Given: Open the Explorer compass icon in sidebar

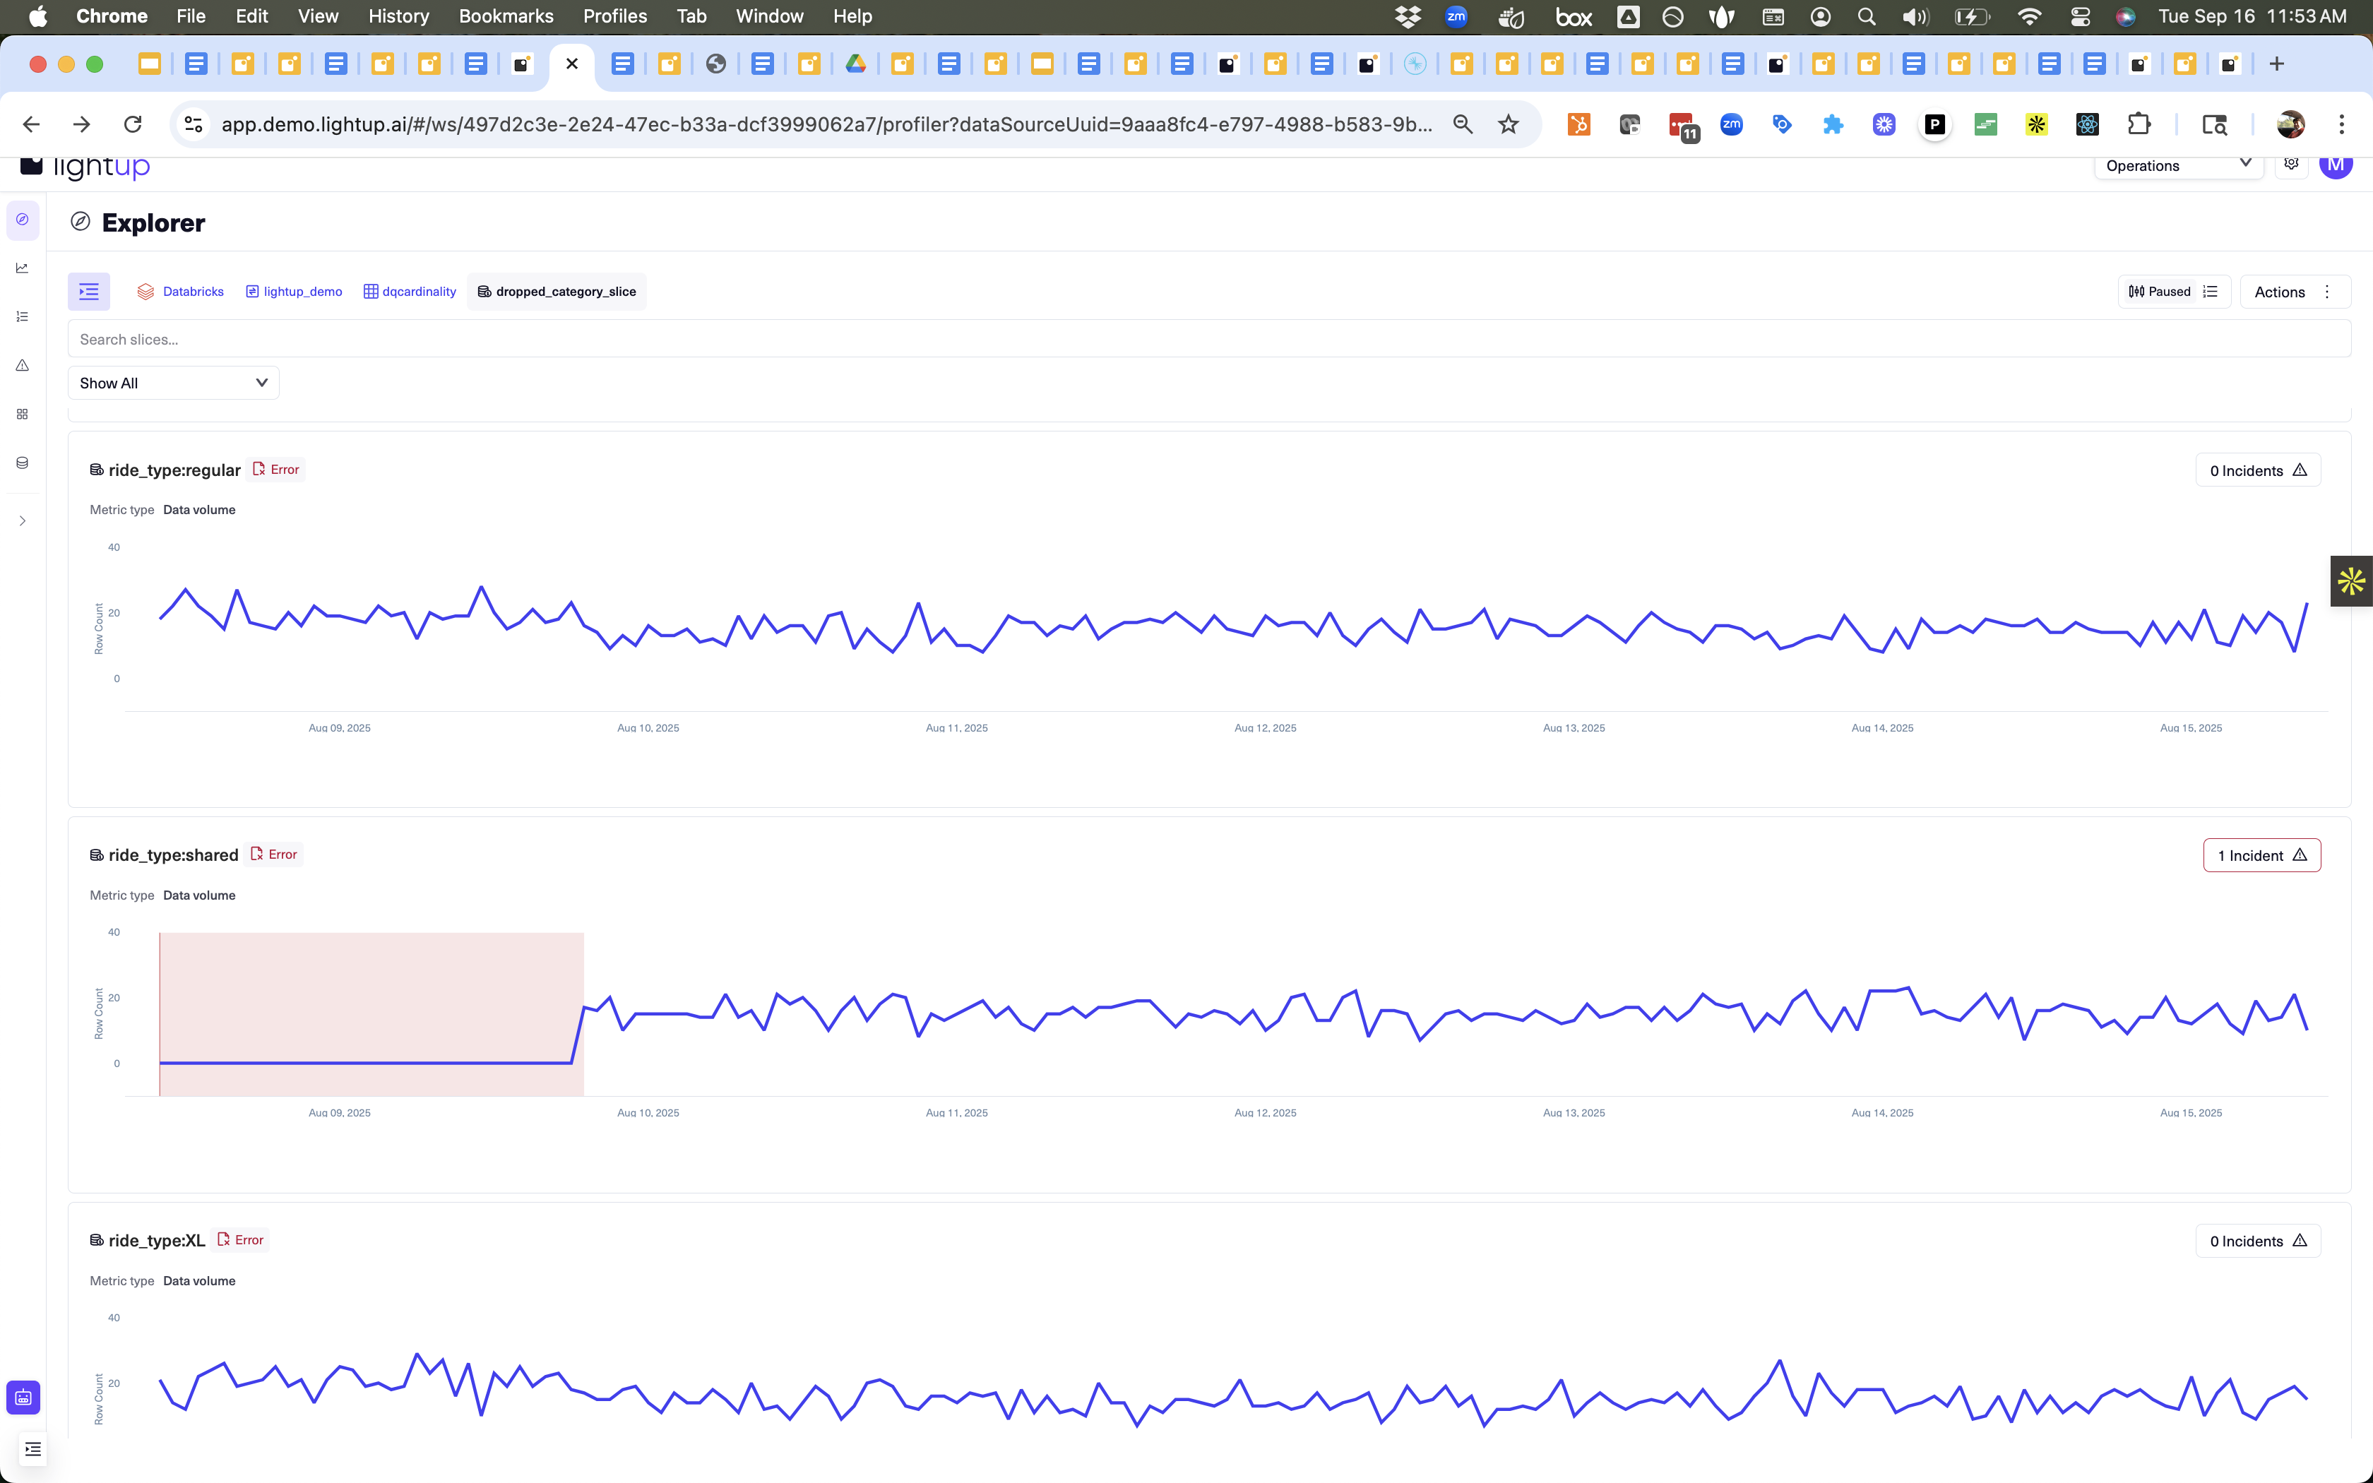Looking at the screenshot, I should point(22,220).
